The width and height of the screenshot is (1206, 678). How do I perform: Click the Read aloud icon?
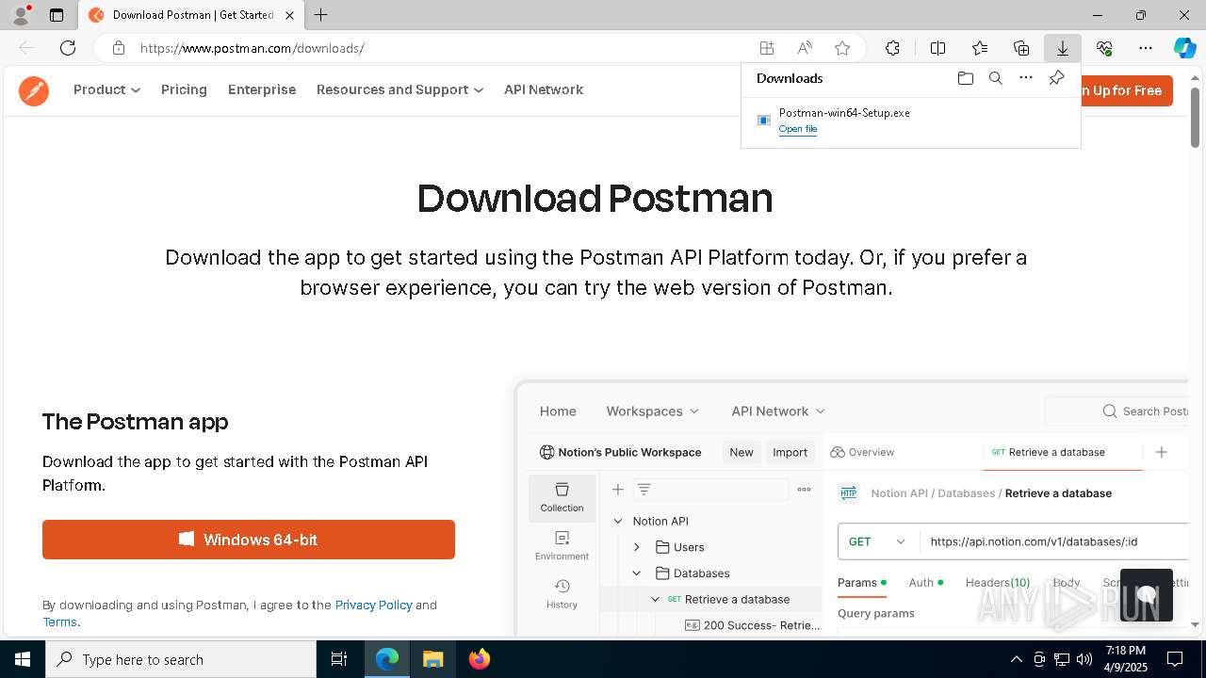tap(805, 48)
